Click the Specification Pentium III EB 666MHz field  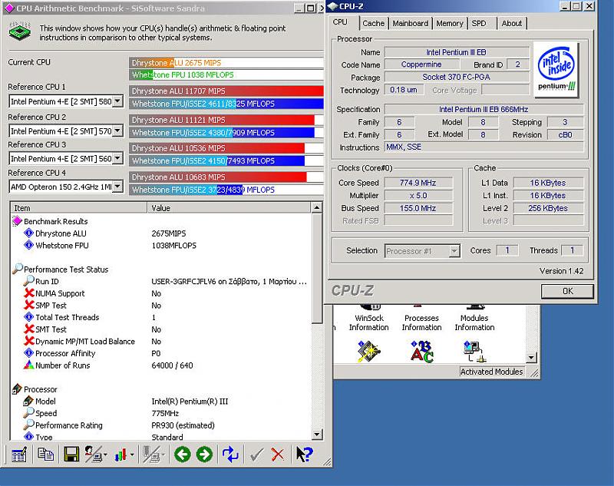484,109
